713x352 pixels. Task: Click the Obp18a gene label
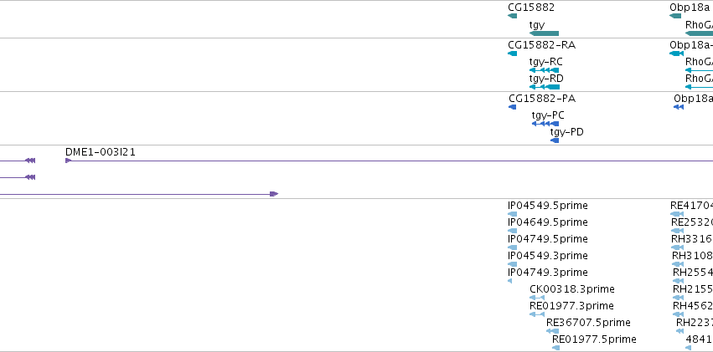[690, 8]
